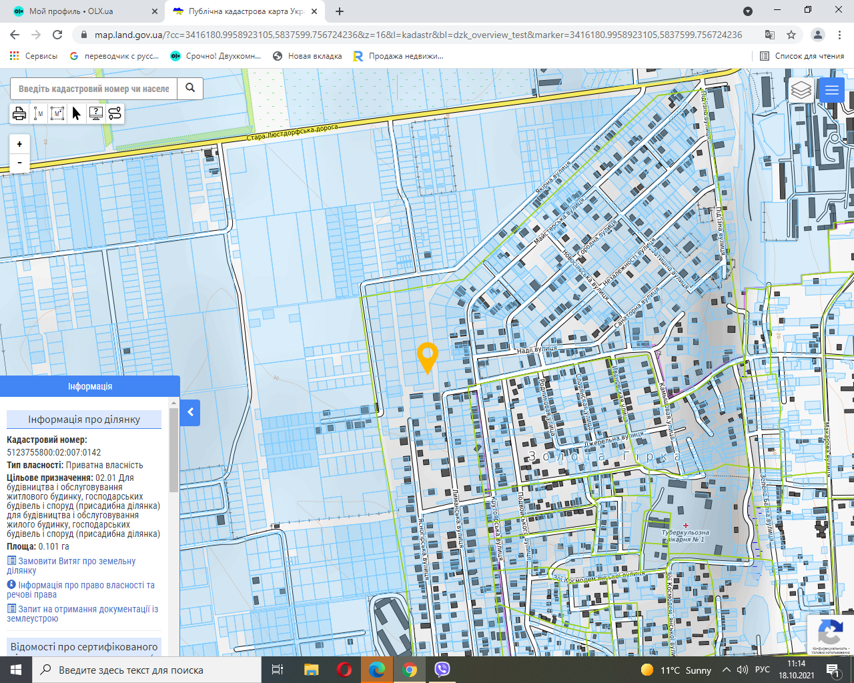Open a new browser tab
The image size is (854, 683).
tap(340, 11)
